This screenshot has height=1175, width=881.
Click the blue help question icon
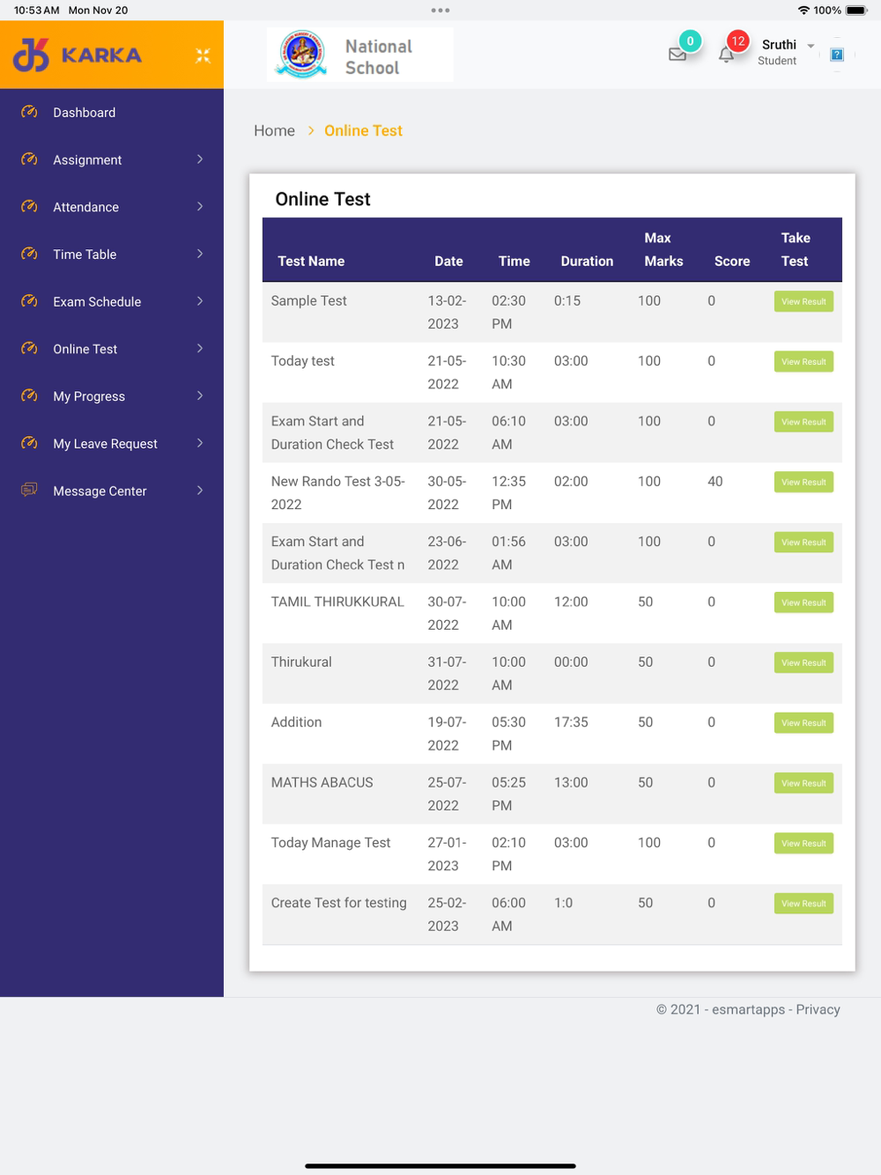tap(837, 55)
